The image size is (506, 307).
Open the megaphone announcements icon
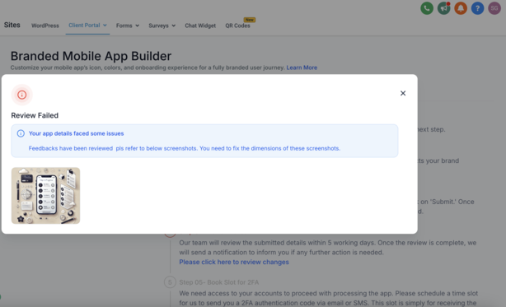443,8
